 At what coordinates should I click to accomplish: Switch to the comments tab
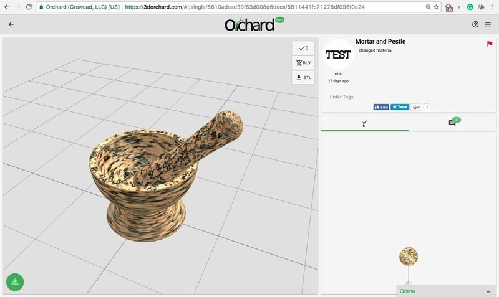tap(452, 123)
